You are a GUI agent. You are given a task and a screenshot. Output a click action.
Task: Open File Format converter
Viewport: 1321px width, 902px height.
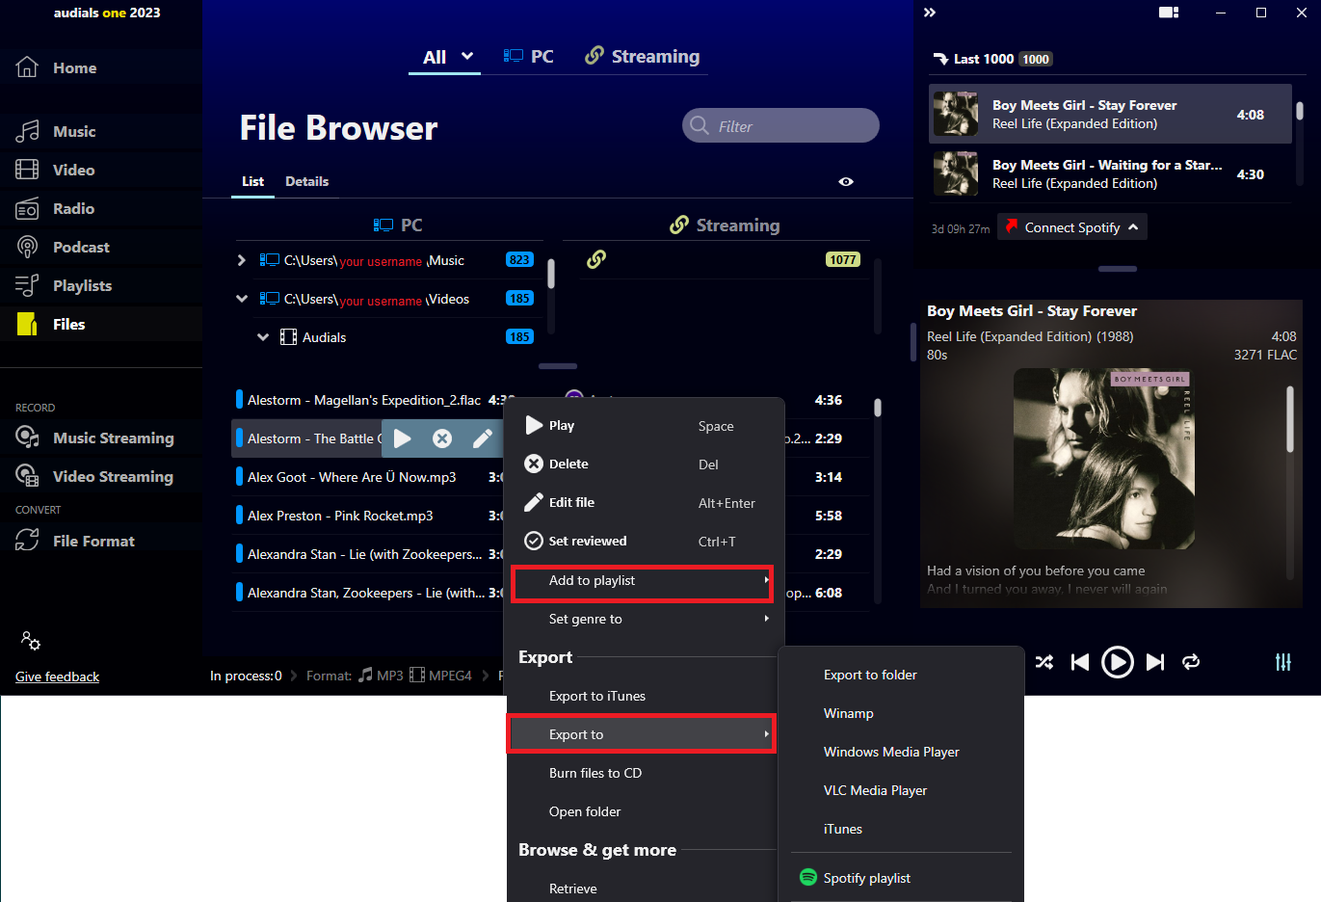tap(75, 541)
